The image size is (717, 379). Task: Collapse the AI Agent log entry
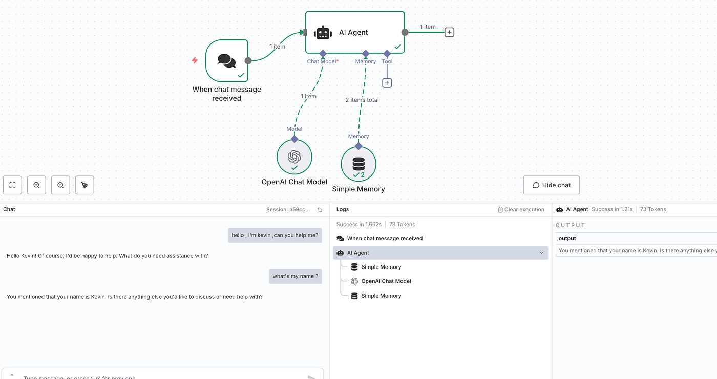pos(541,253)
